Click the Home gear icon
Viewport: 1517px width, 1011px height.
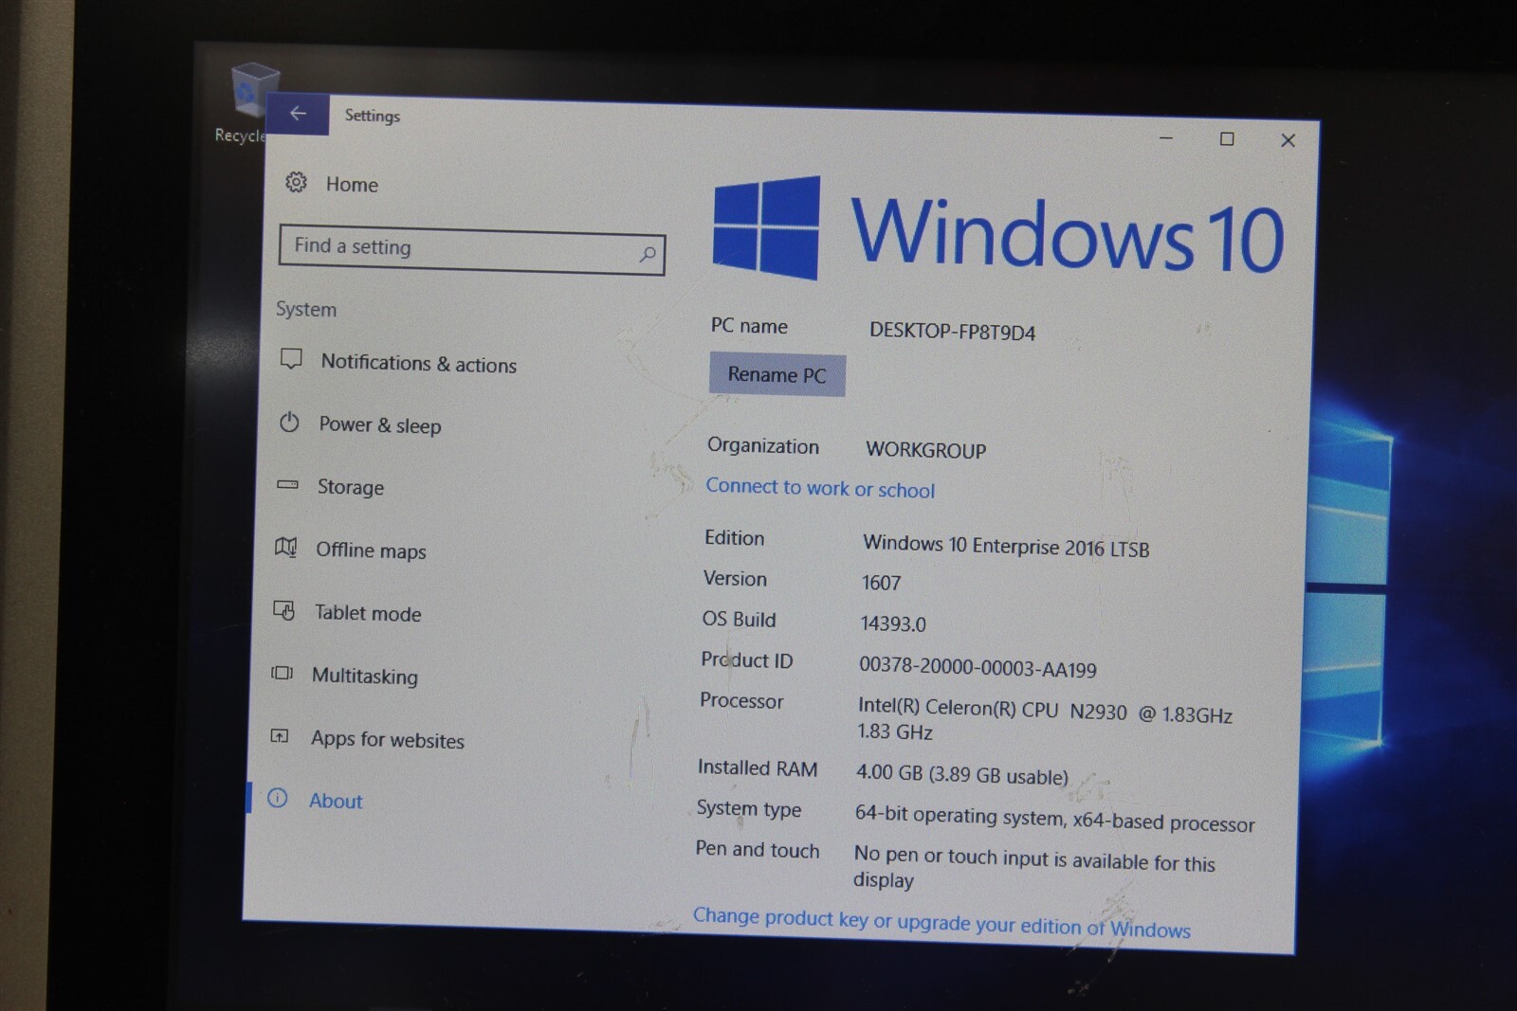296,182
